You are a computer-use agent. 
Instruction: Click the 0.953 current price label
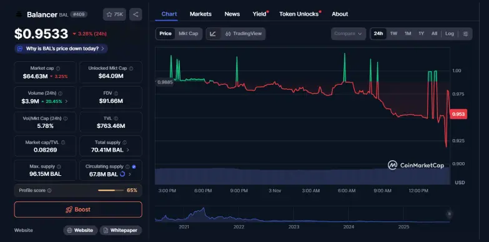[x=458, y=114]
